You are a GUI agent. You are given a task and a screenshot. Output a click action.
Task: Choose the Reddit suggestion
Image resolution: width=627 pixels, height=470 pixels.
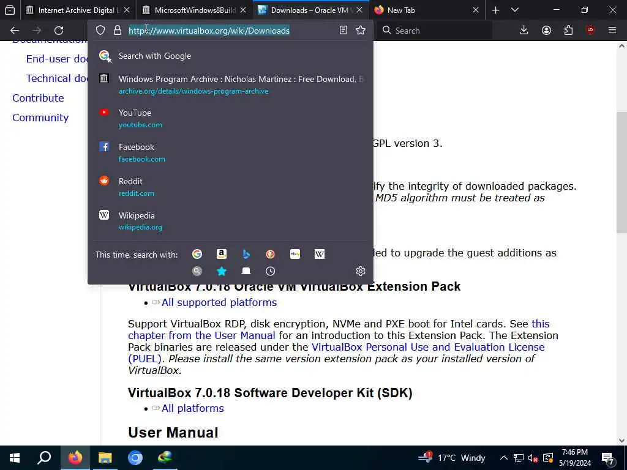click(x=231, y=187)
